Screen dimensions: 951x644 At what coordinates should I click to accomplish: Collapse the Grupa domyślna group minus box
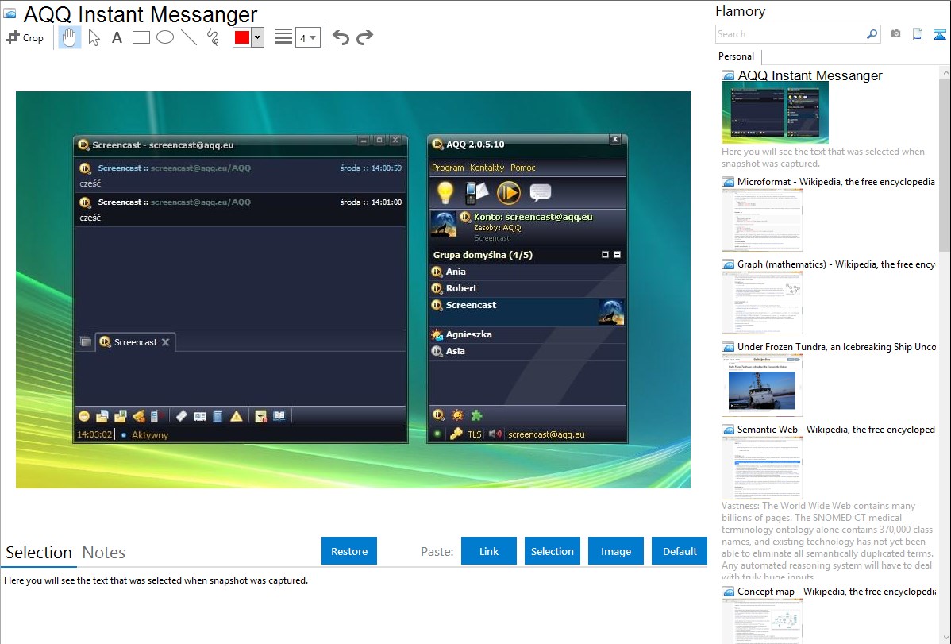click(618, 255)
